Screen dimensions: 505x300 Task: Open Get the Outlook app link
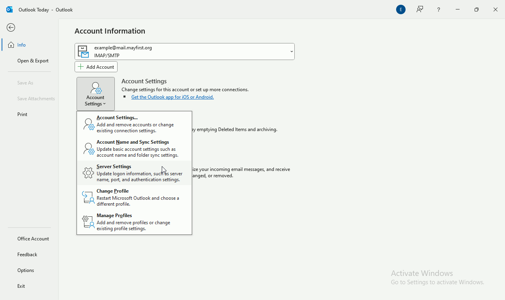point(172,97)
